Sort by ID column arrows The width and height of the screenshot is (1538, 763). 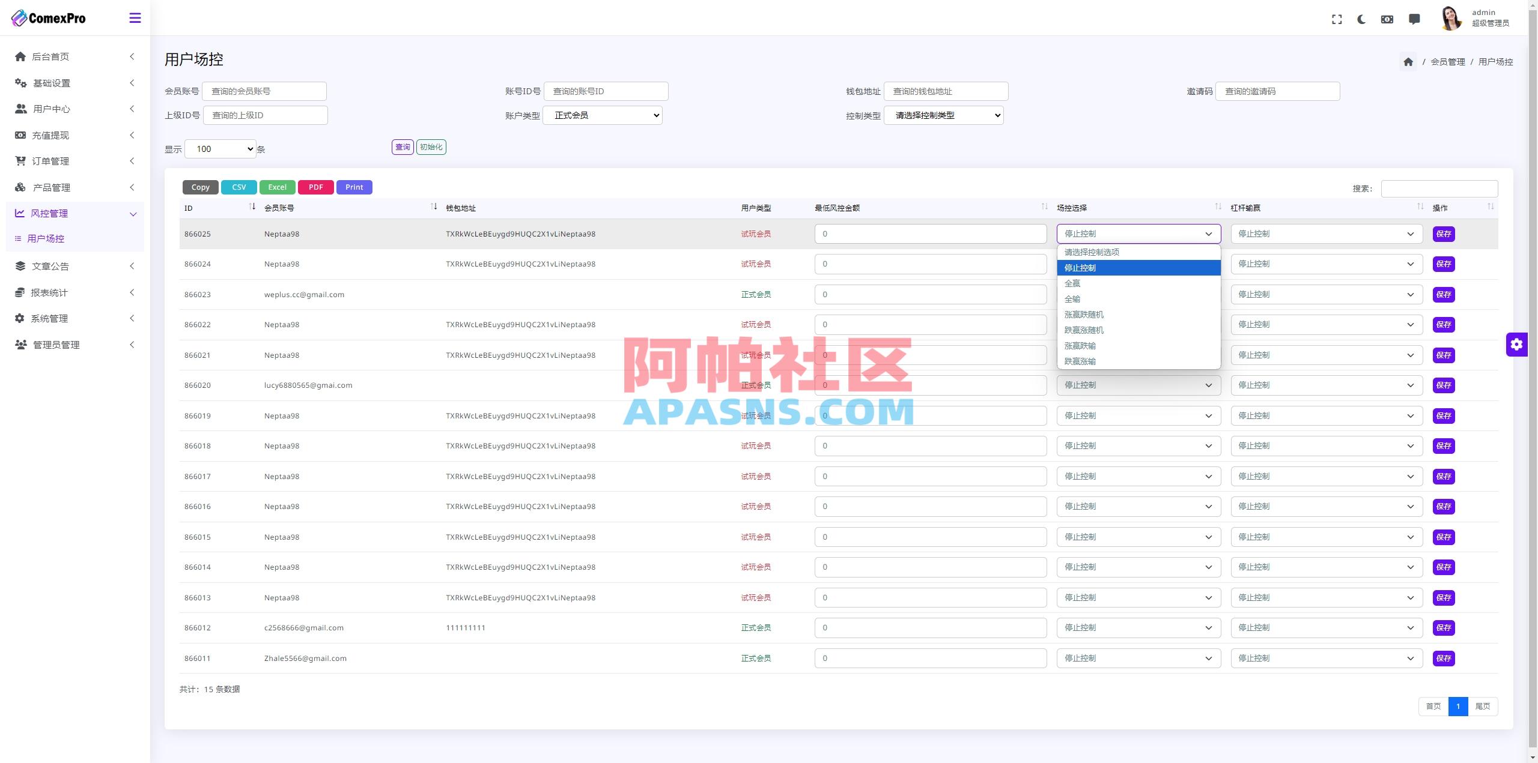(252, 207)
